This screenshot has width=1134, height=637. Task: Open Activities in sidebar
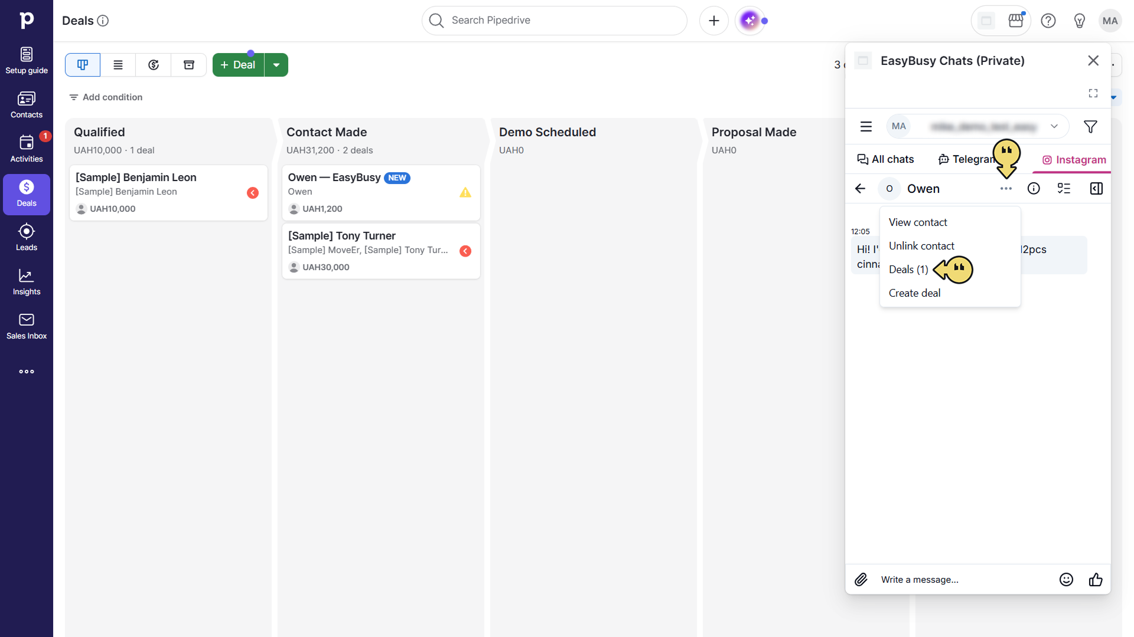[x=27, y=149]
